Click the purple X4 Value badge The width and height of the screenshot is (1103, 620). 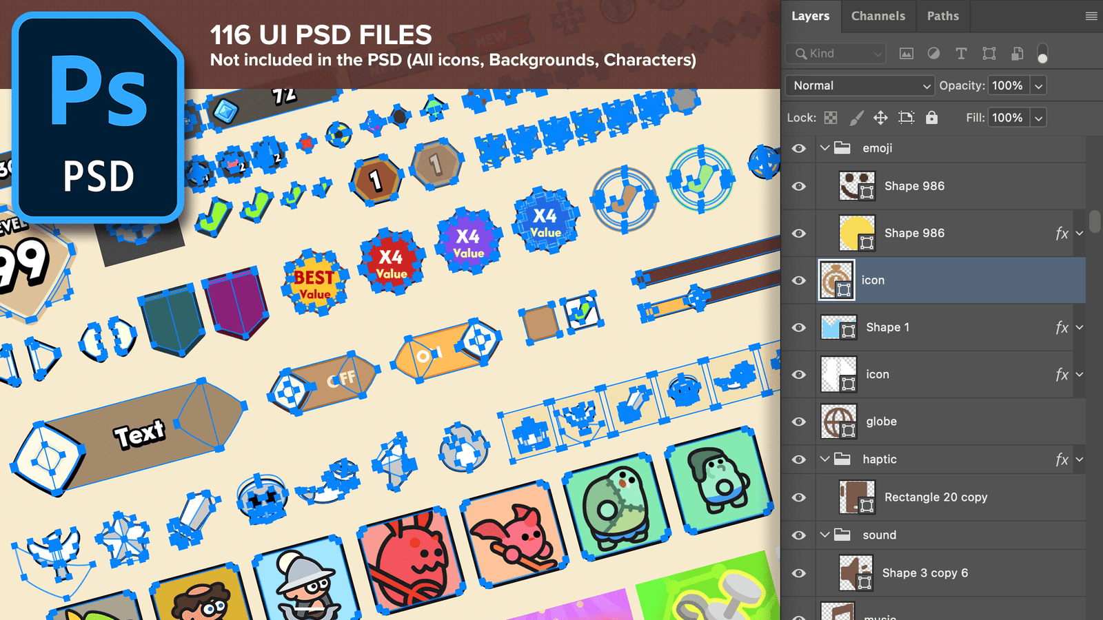pyautogui.click(x=468, y=242)
